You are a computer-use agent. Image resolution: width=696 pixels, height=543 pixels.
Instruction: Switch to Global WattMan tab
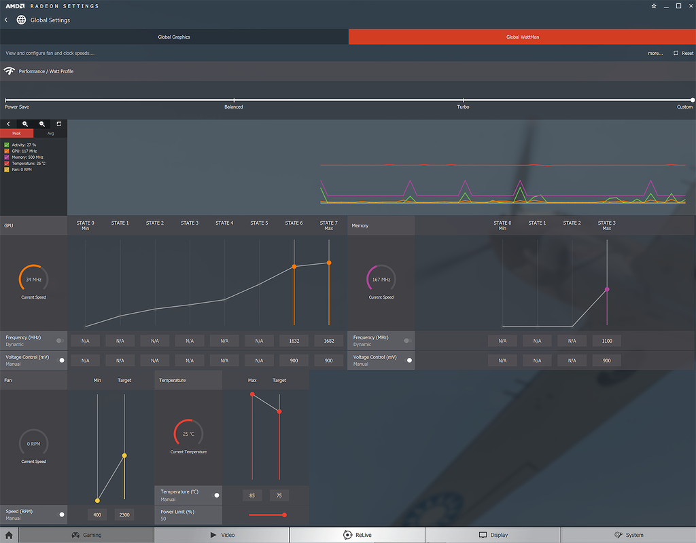pos(523,37)
